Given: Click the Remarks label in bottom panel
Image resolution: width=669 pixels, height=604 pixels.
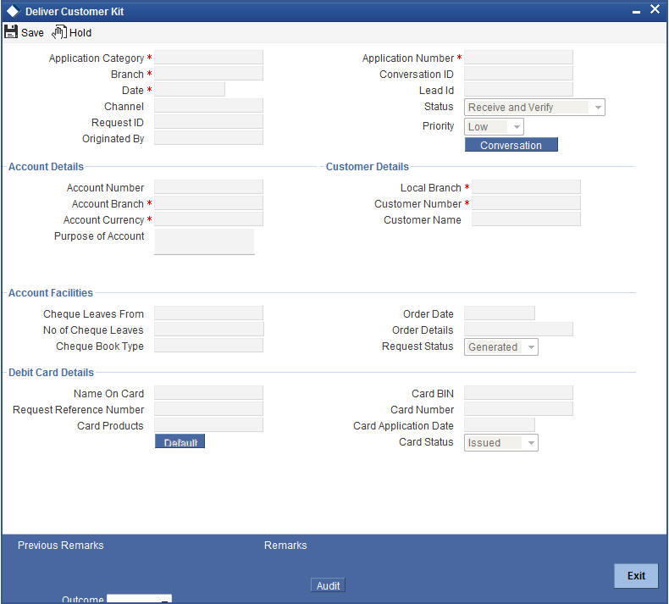Looking at the screenshot, I should 285,545.
